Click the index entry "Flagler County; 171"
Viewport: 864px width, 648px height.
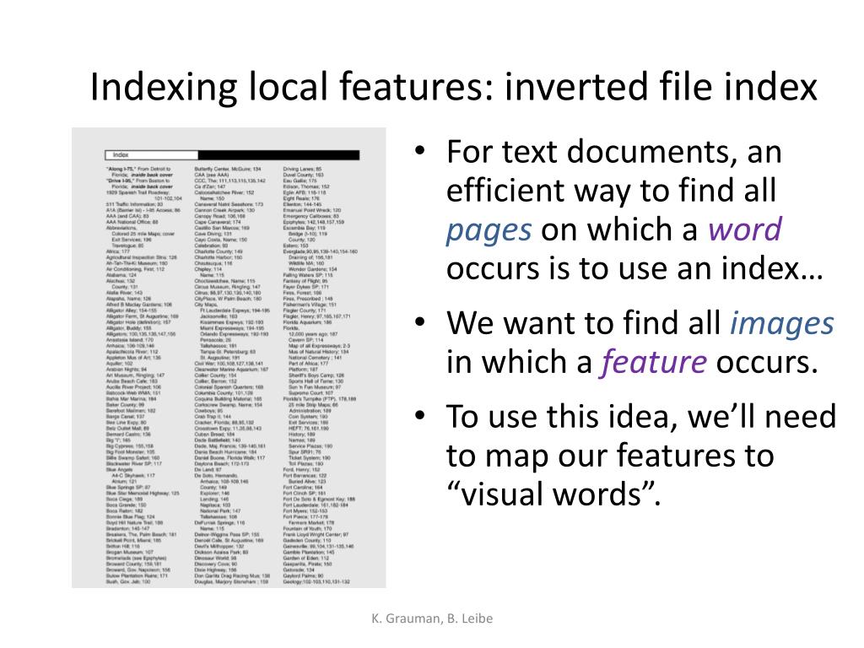[x=305, y=310]
